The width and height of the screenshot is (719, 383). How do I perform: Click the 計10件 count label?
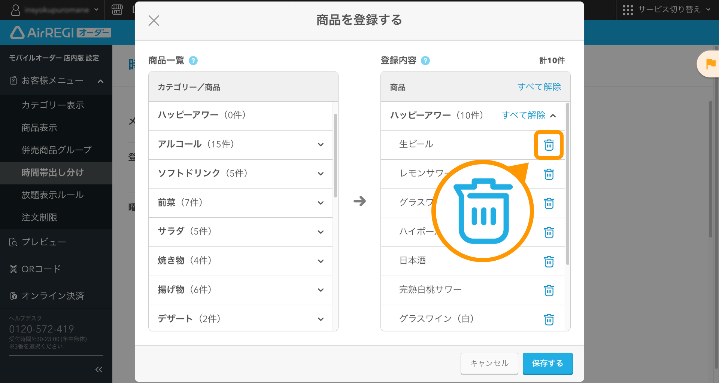point(552,61)
